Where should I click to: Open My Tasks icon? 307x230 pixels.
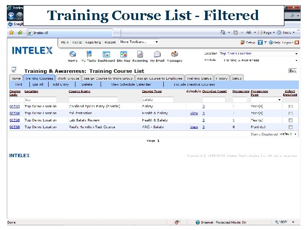point(89,54)
